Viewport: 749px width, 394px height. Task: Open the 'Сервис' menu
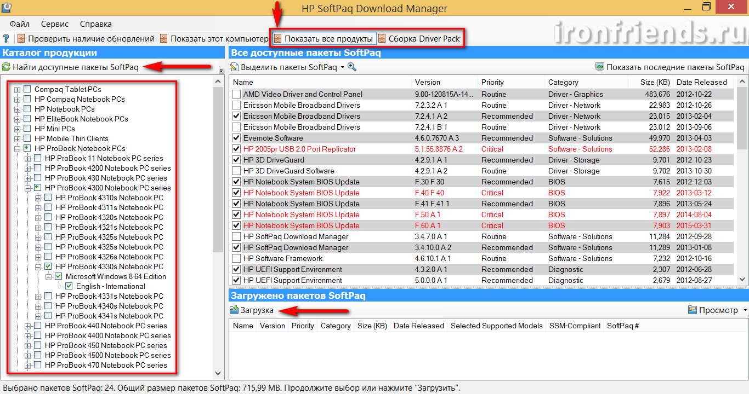click(x=55, y=24)
